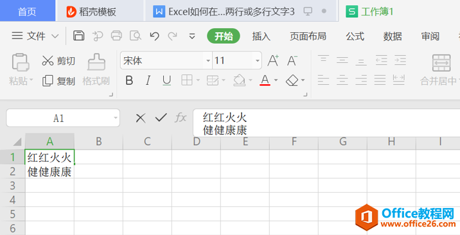
Task: Open insert function fx icon
Action: [181, 118]
